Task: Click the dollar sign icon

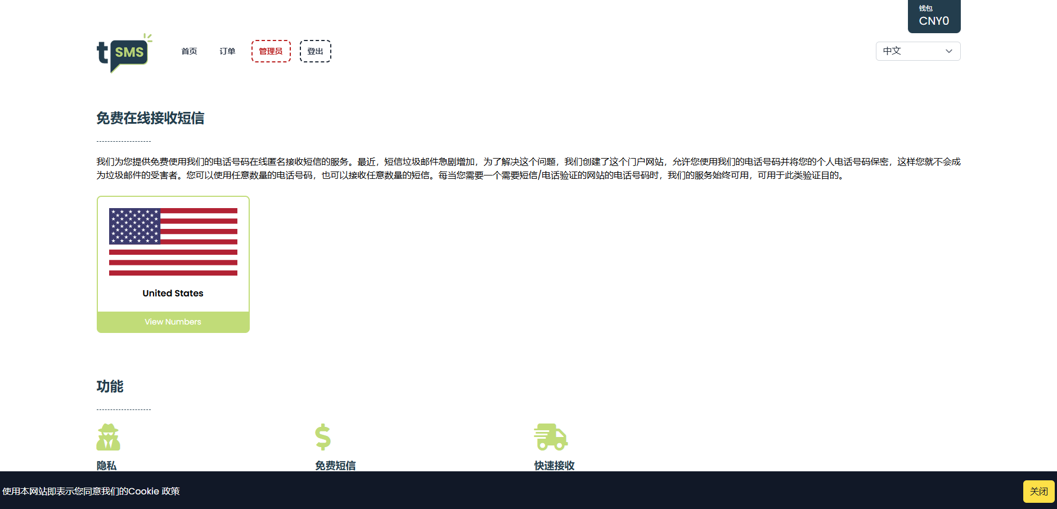Action: click(323, 437)
